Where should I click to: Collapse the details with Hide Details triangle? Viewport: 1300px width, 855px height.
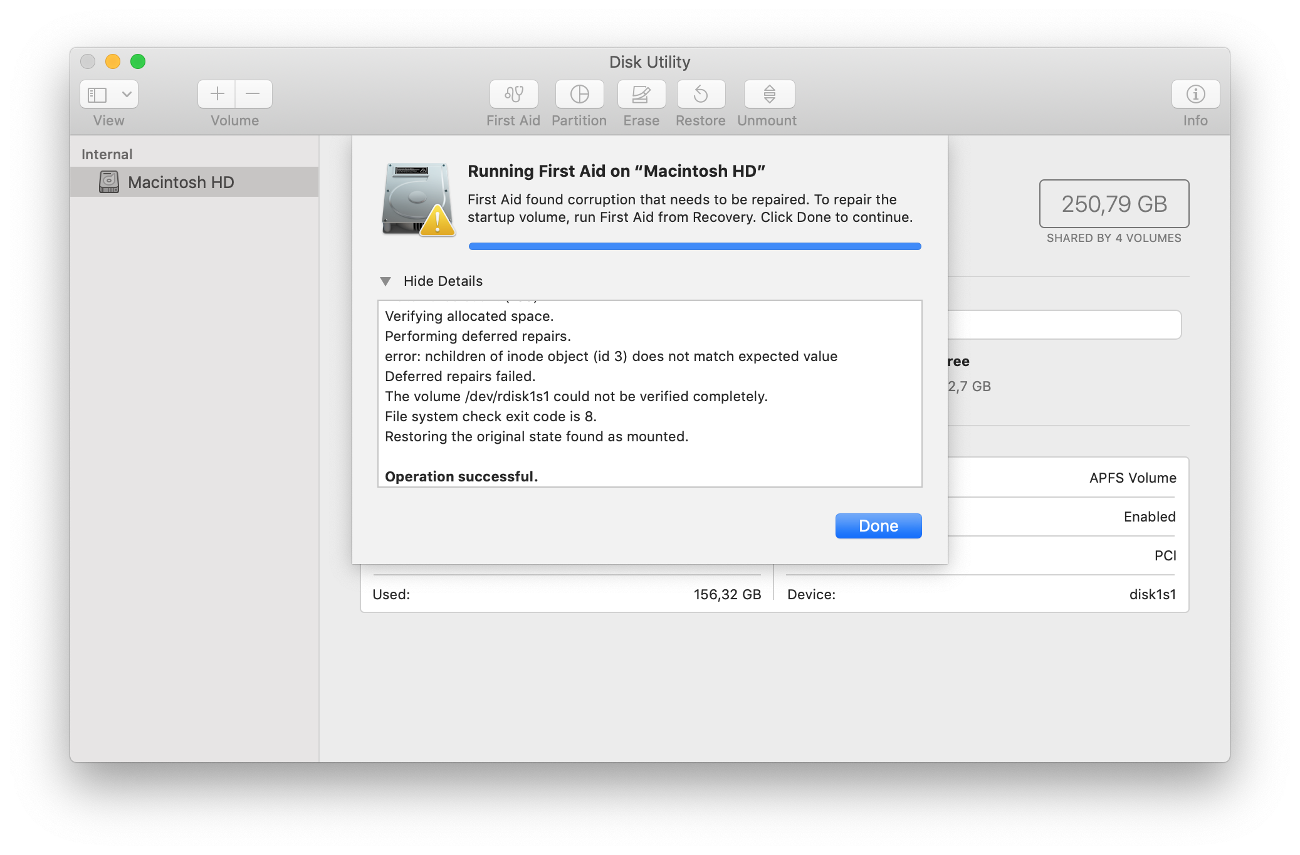pyautogui.click(x=386, y=281)
